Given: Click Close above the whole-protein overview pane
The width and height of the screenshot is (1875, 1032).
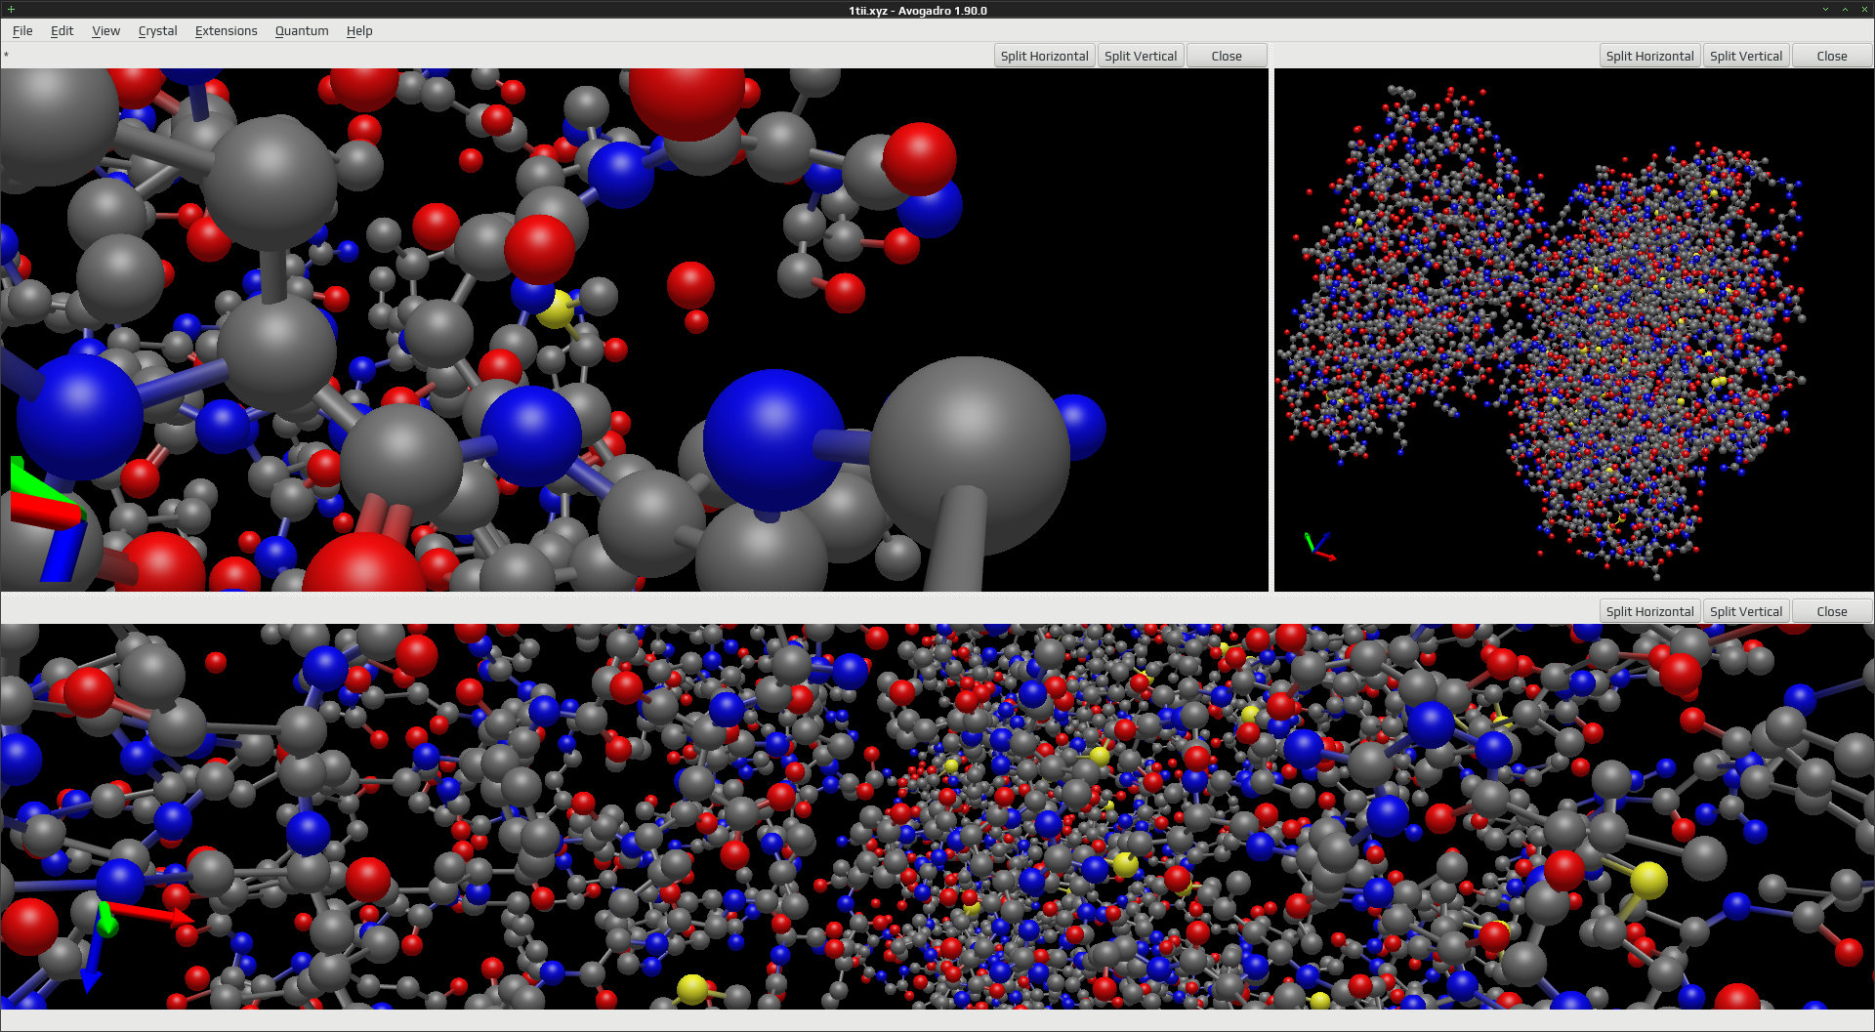Looking at the screenshot, I should pyautogui.click(x=1832, y=56).
